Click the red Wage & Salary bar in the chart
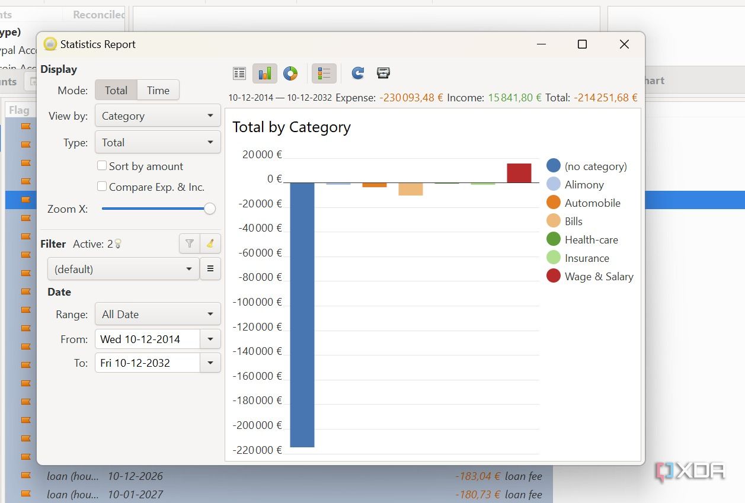This screenshot has height=503, width=745. click(519, 173)
